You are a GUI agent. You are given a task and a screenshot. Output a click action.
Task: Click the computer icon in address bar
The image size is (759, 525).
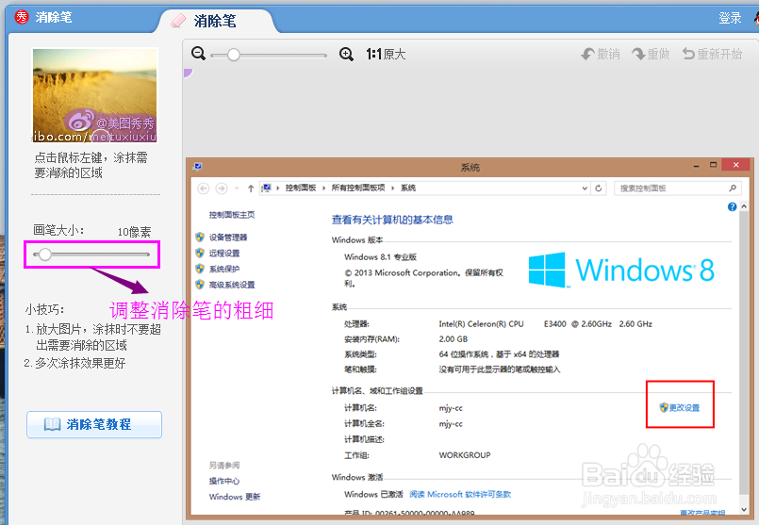point(266,188)
